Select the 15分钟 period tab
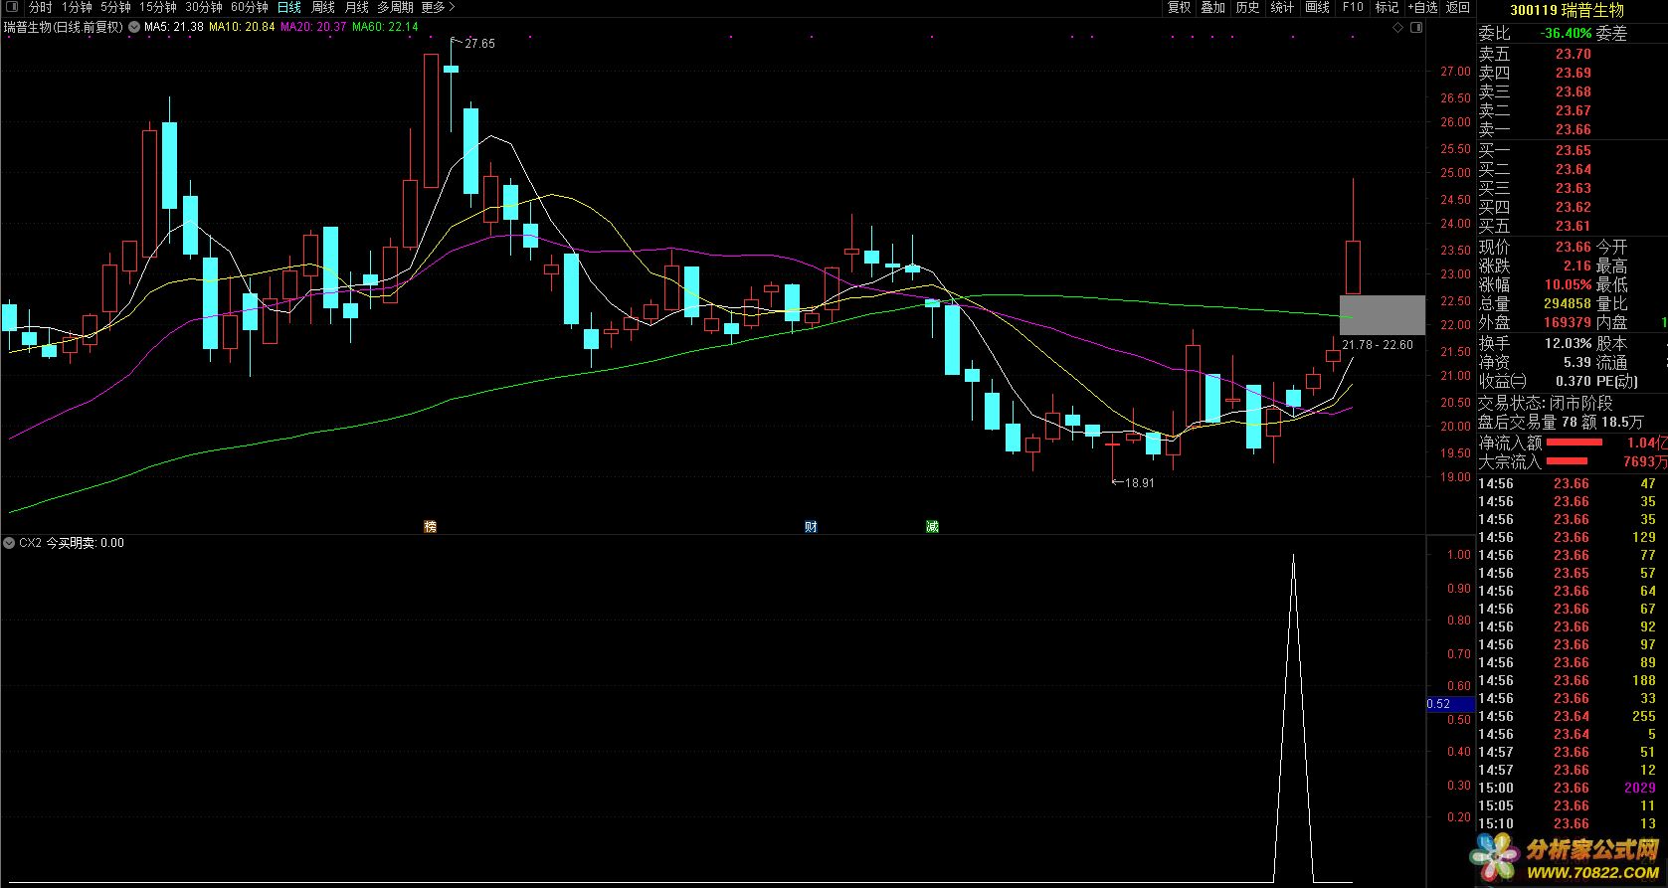The image size is (1668, 888). [158, 7]
